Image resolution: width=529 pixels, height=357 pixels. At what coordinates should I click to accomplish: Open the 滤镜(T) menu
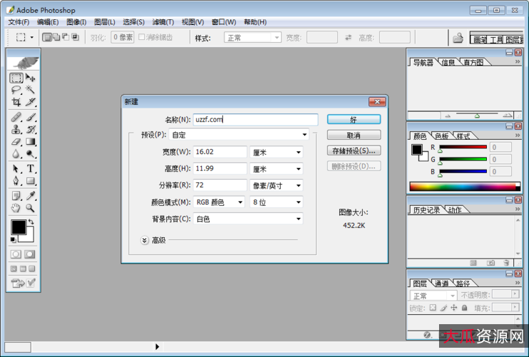tap(163, 22)
